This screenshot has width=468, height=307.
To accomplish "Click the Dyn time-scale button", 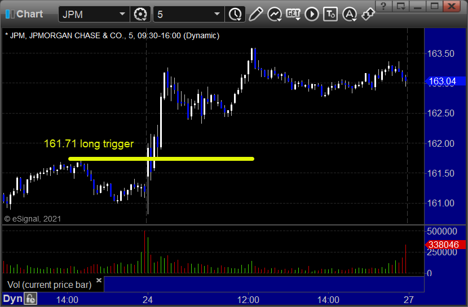I will point(13,299).
